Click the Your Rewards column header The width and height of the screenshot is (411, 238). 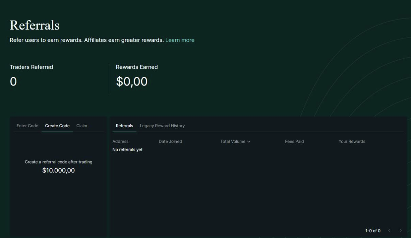[x=352, y=142]
